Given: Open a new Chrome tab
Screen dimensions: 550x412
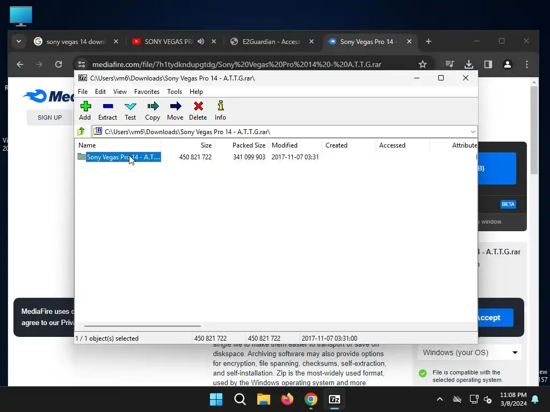Looking at the screenshot, I should coord(428,41).
